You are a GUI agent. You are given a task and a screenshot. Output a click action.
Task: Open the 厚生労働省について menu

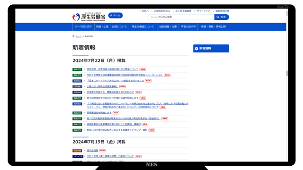point(143,26)
